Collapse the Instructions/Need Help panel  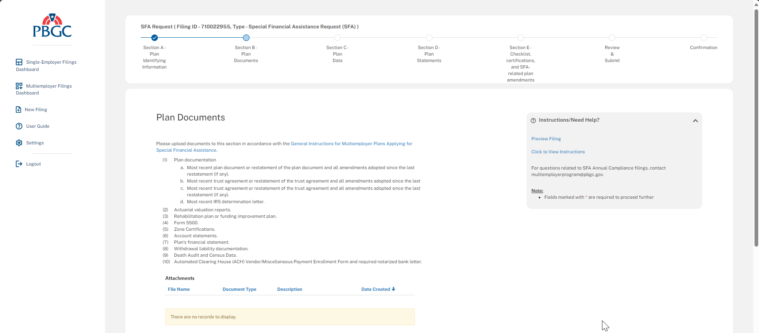pyautogui.click(x=695, y=120)
